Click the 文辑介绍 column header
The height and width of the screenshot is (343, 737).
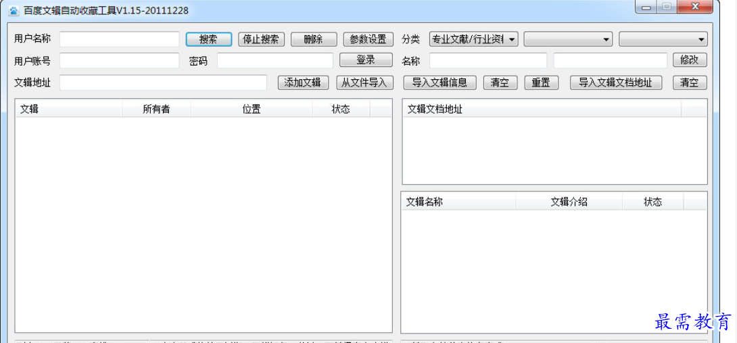(x=569, y=202)
